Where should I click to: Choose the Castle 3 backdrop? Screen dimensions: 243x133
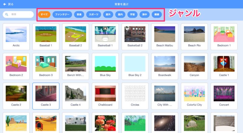pos(46,96)
